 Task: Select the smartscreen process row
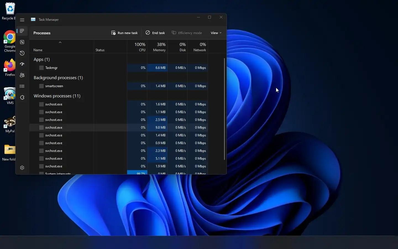pos(119,86)
